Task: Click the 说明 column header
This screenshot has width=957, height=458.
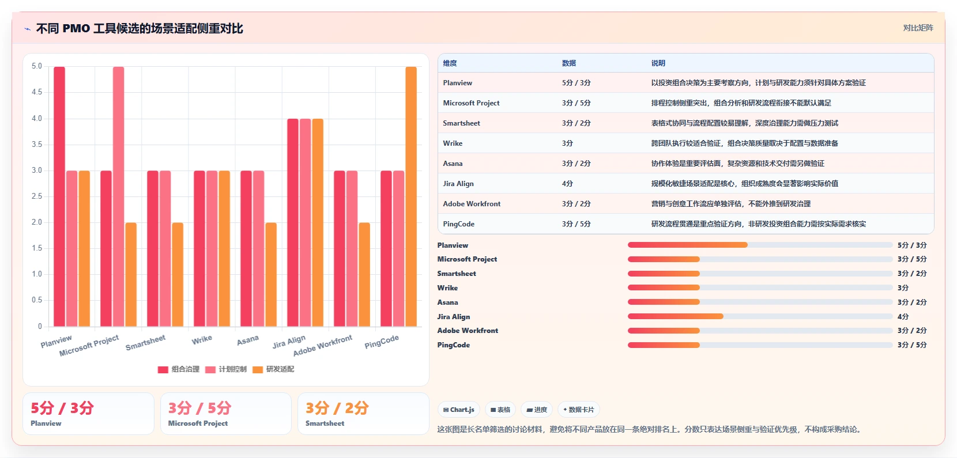Action: point(658,63)
